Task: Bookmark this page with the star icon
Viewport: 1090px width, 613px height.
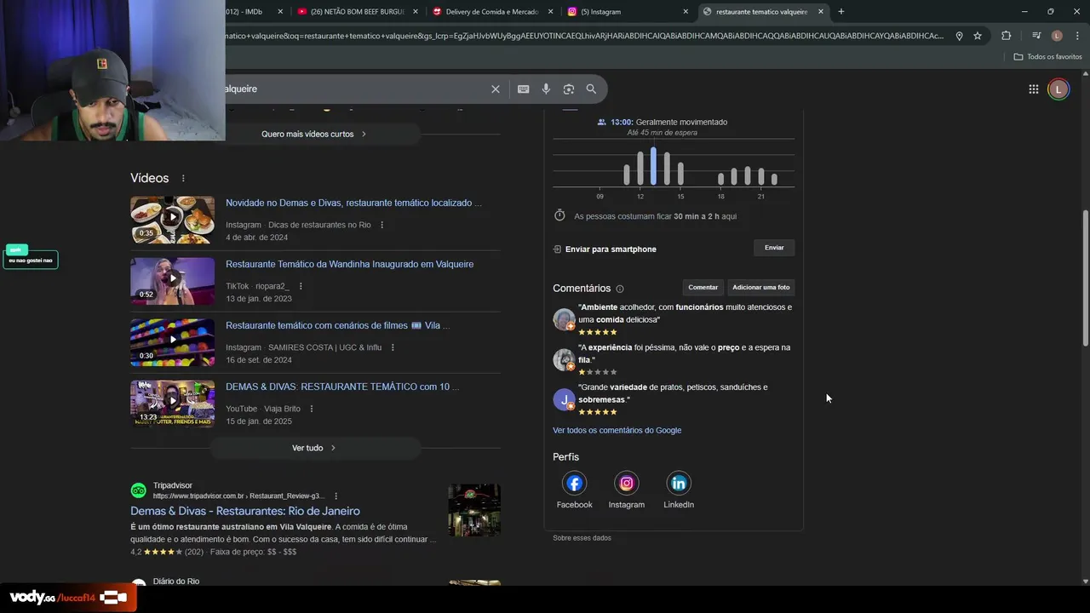Action: pos(978,36)
